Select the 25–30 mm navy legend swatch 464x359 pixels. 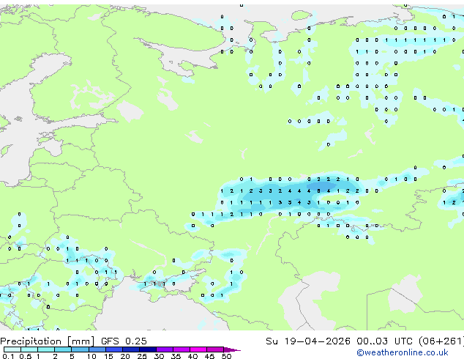click(x=148, y=349)
